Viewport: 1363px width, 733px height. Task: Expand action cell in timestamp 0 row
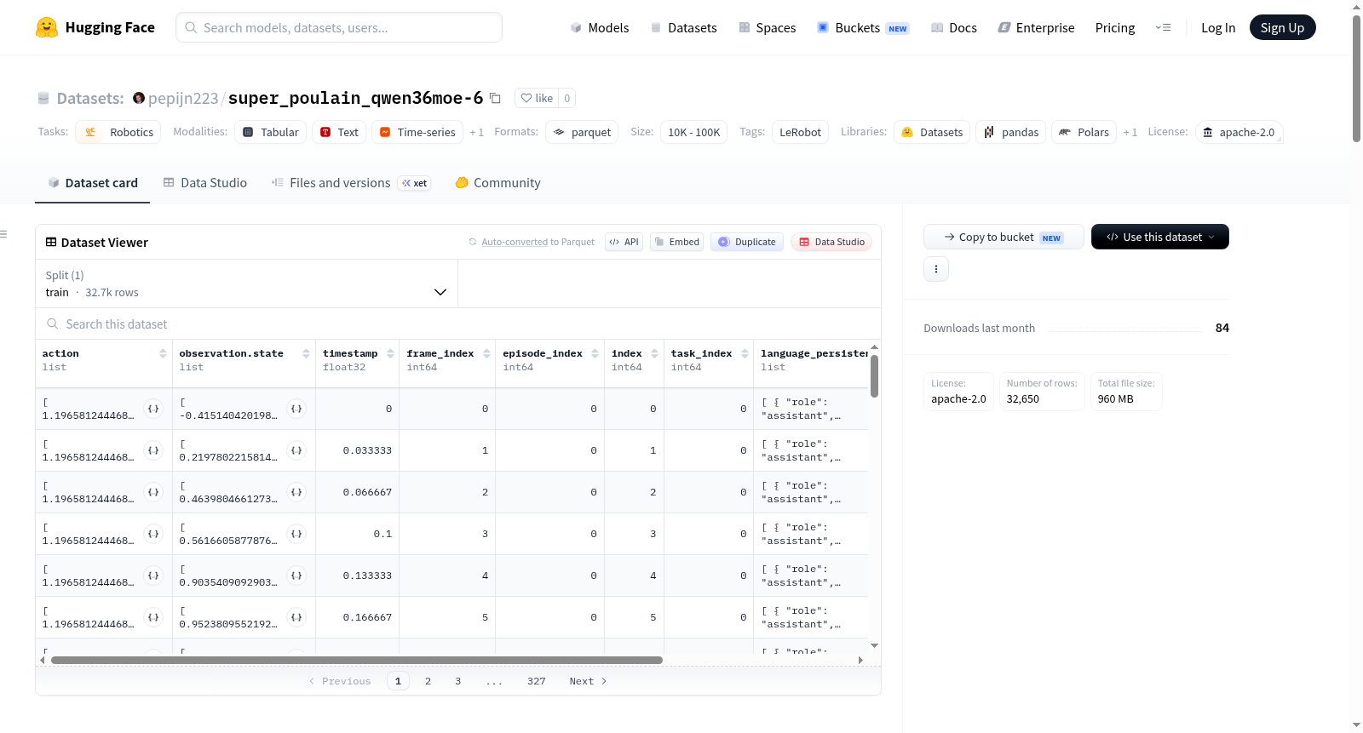click(153, 409)
